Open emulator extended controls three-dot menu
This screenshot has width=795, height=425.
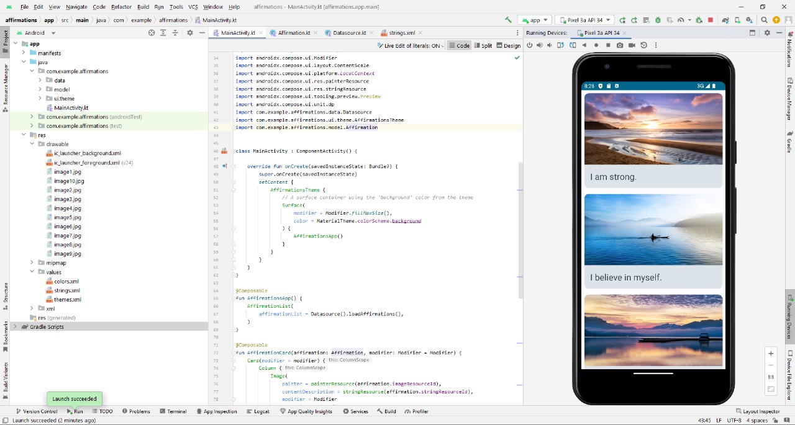coord(656,45)
